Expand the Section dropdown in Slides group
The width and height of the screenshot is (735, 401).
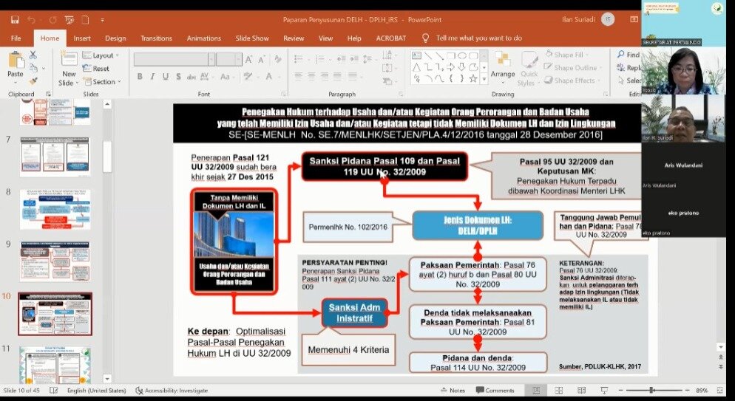coord(103,82)
